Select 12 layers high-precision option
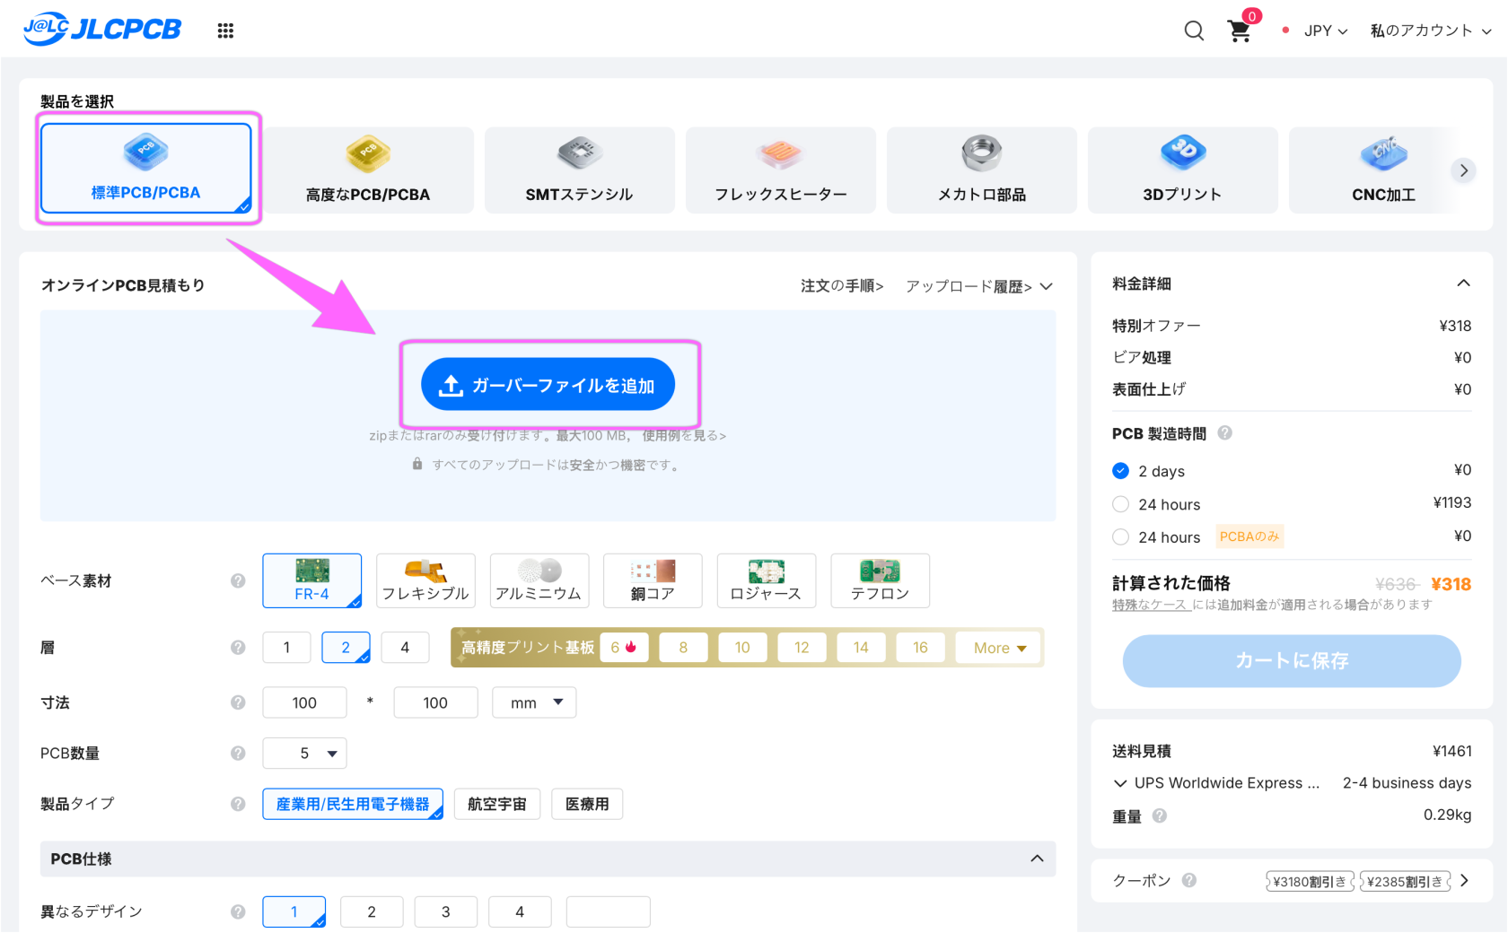This screenshot has width=1508, height=933. (802, 648)
